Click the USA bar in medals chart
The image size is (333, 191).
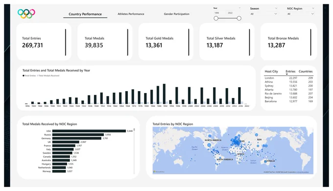pyautogui.click(x=89, y=131)
